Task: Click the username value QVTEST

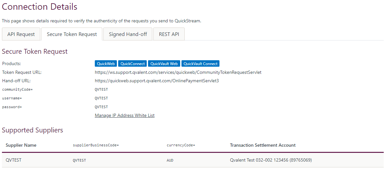Action: click(x=101, y=98)
